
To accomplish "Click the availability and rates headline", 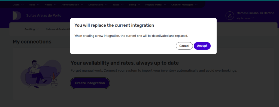I will point(125,63).
